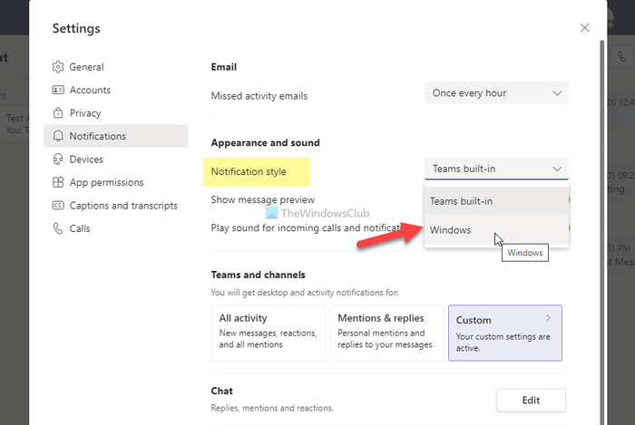
Task: Collapse Notification style dropdown box
Action: point(496,169)
